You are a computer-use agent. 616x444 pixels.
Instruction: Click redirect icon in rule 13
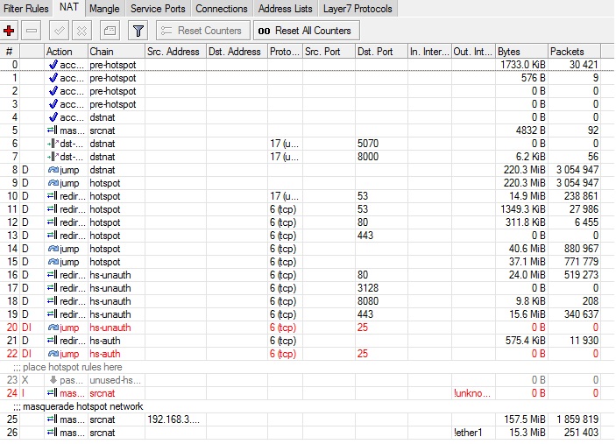(53, 236)
